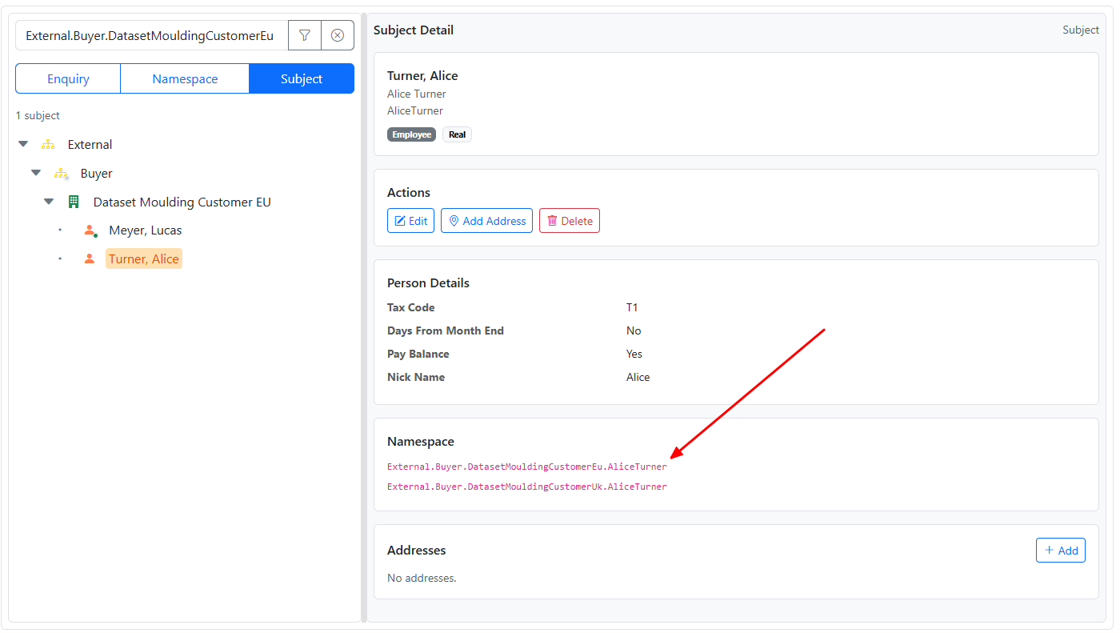This screenshot has height=633, width=1120.
Task: Collapse the Dataset Moulding Customer EU node
Action: coord(49,202)
